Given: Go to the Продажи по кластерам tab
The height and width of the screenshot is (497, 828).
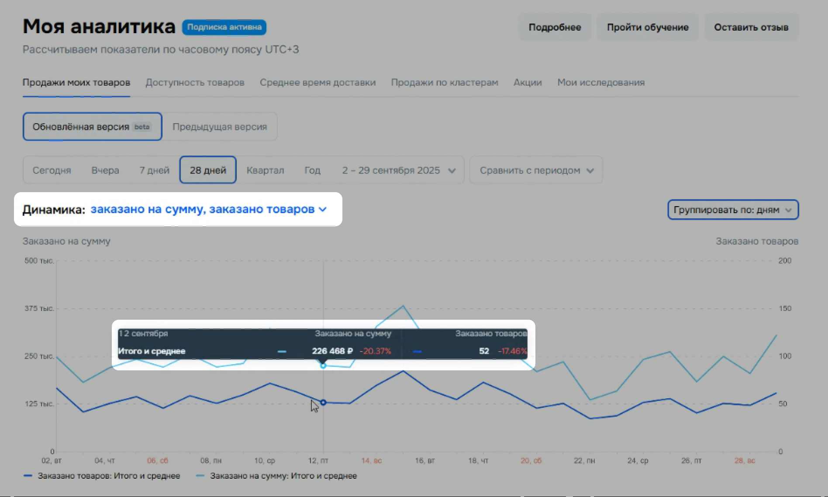Looking at the screenshot, I should 444,83.
